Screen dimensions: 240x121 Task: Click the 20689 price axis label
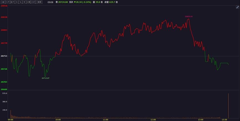pos(4,89)
